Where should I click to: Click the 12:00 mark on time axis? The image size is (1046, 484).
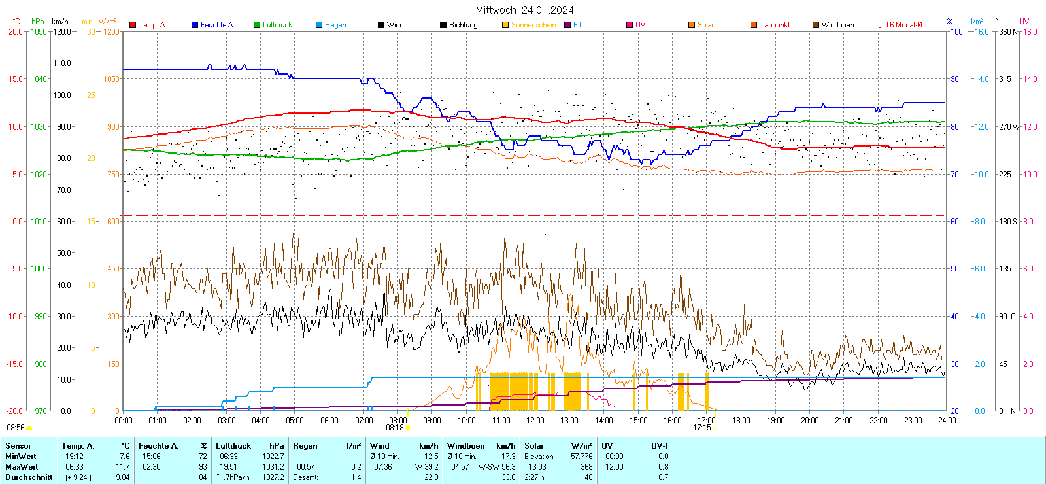coord(535,421)
